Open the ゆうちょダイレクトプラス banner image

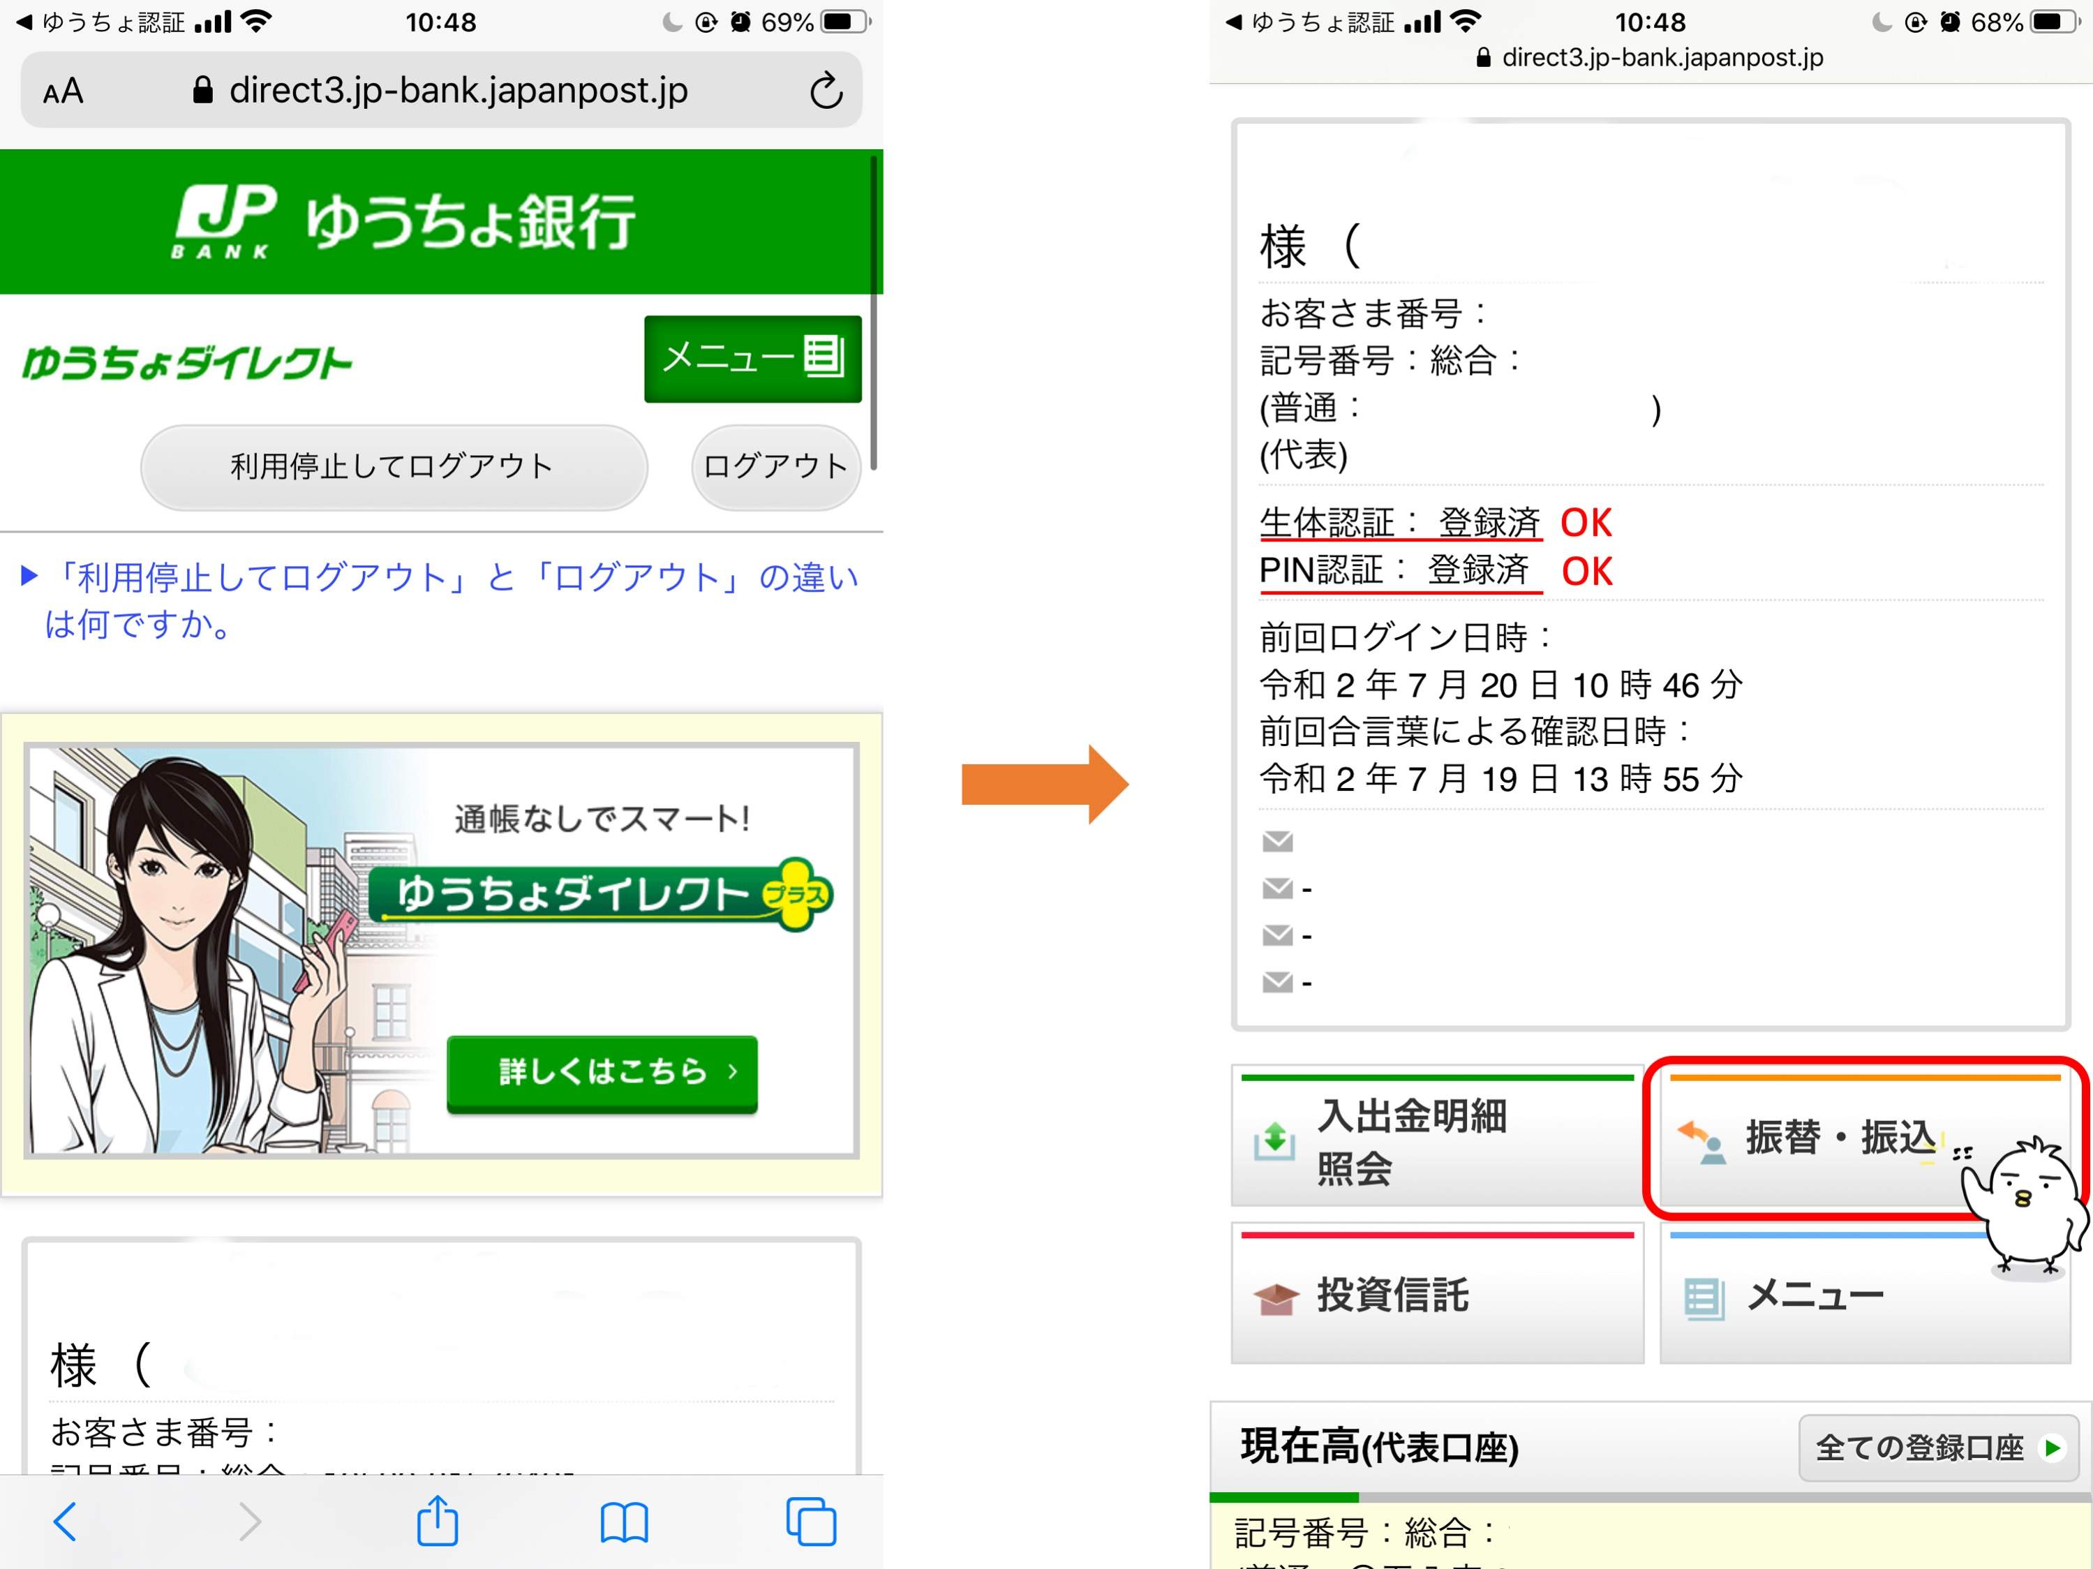tap(441, 950)
